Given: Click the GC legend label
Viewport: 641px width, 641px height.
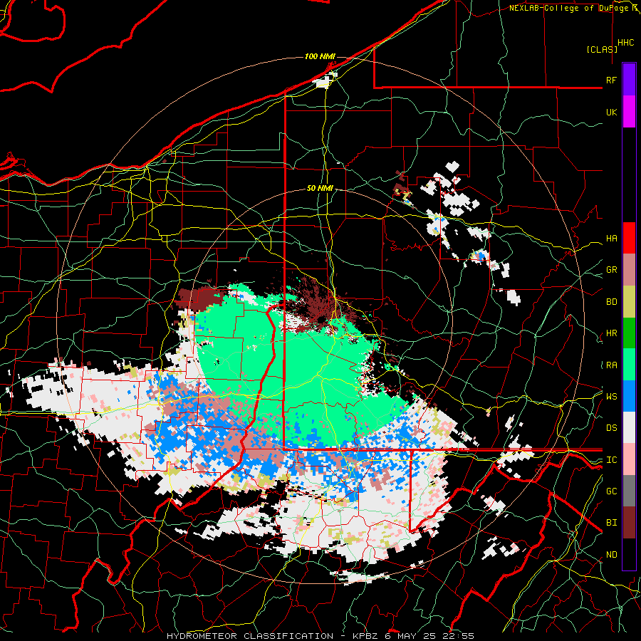Looking at the screenshot, I should tap(611, 491).
